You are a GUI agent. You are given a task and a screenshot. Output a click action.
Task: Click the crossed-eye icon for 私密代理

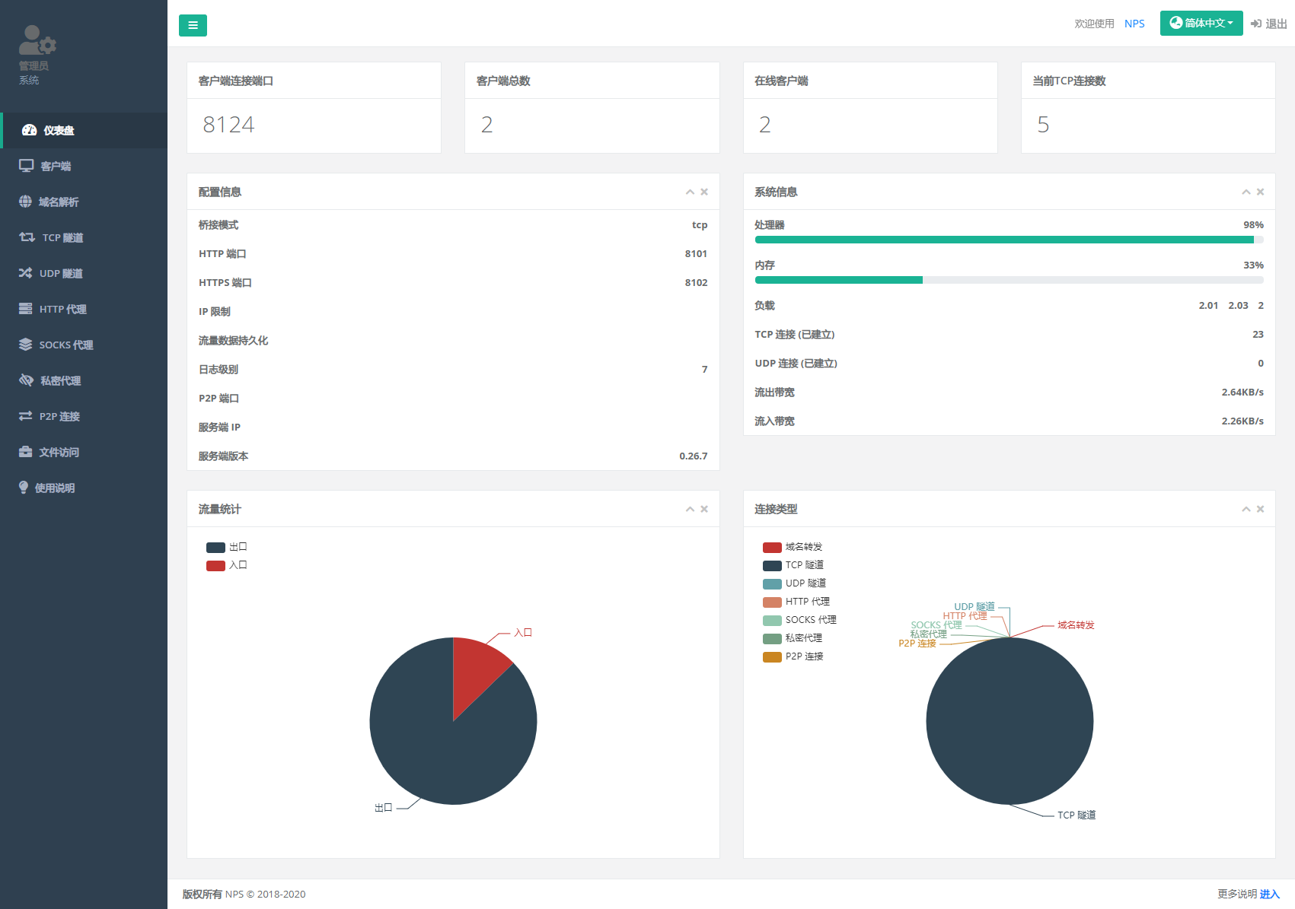pyautogui.click(x=26, y=380)
